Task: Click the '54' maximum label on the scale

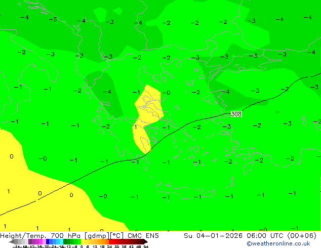Action: [x=146, y=247]
